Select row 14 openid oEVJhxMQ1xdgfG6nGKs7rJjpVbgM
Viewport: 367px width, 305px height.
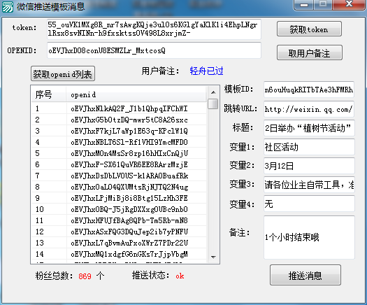[119, 254]
